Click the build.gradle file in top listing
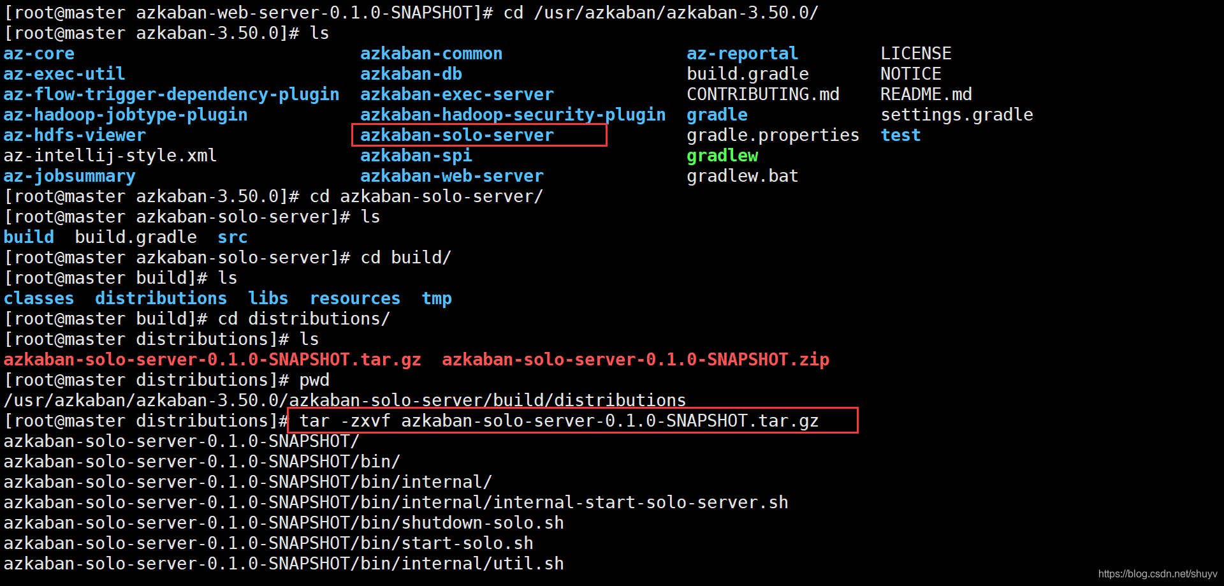This screenshot has height=586, width=1224. (748, 74)
